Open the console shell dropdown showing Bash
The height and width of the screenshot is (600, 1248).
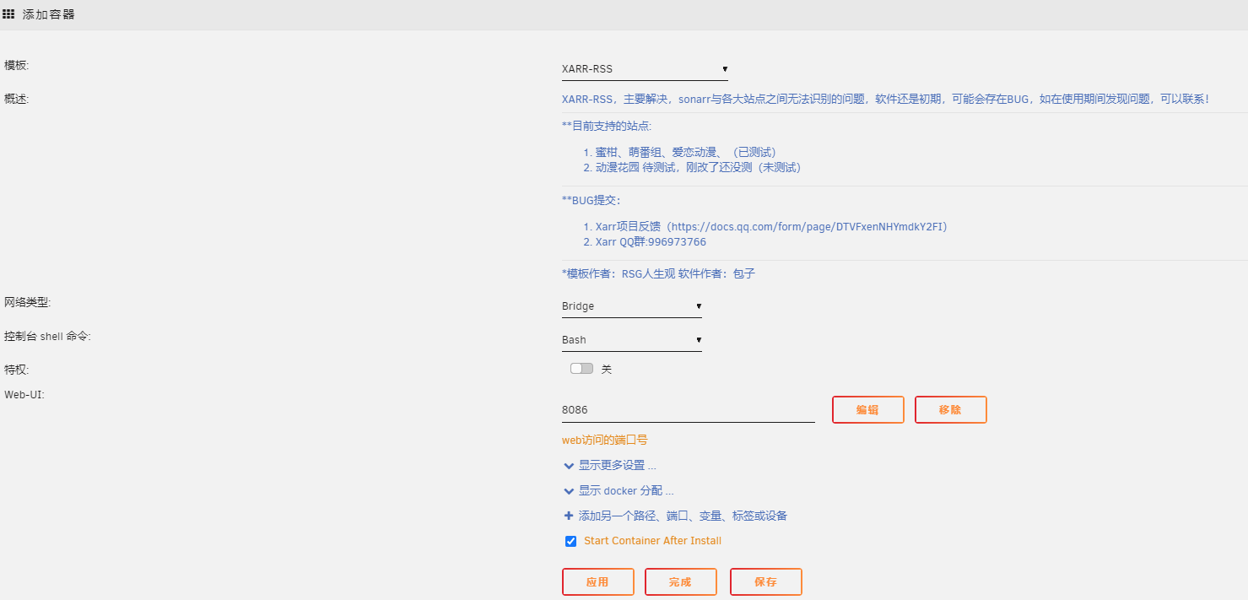coord(631,339)
